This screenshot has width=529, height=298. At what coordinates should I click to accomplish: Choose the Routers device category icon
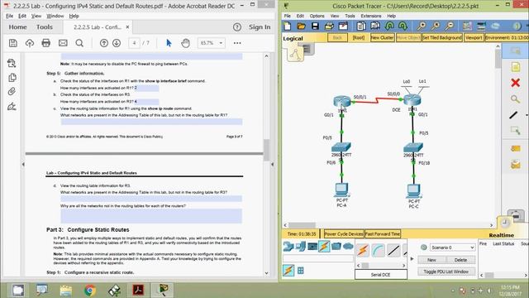pyautogui.click(x=288, y=247)
